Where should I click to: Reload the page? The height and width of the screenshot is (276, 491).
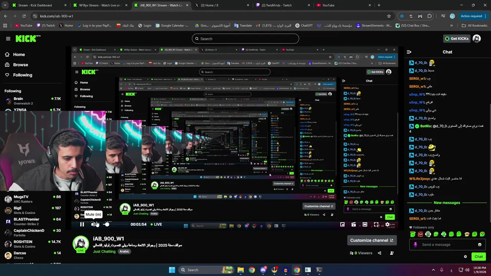pos(24,16)
